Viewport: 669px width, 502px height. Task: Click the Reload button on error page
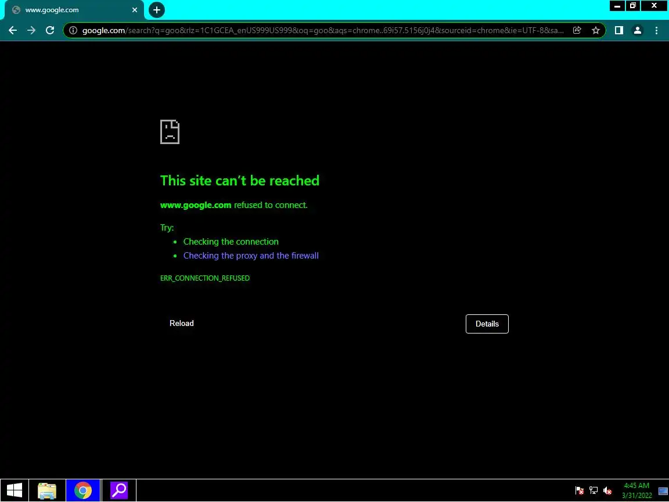[x=182, y=324]
